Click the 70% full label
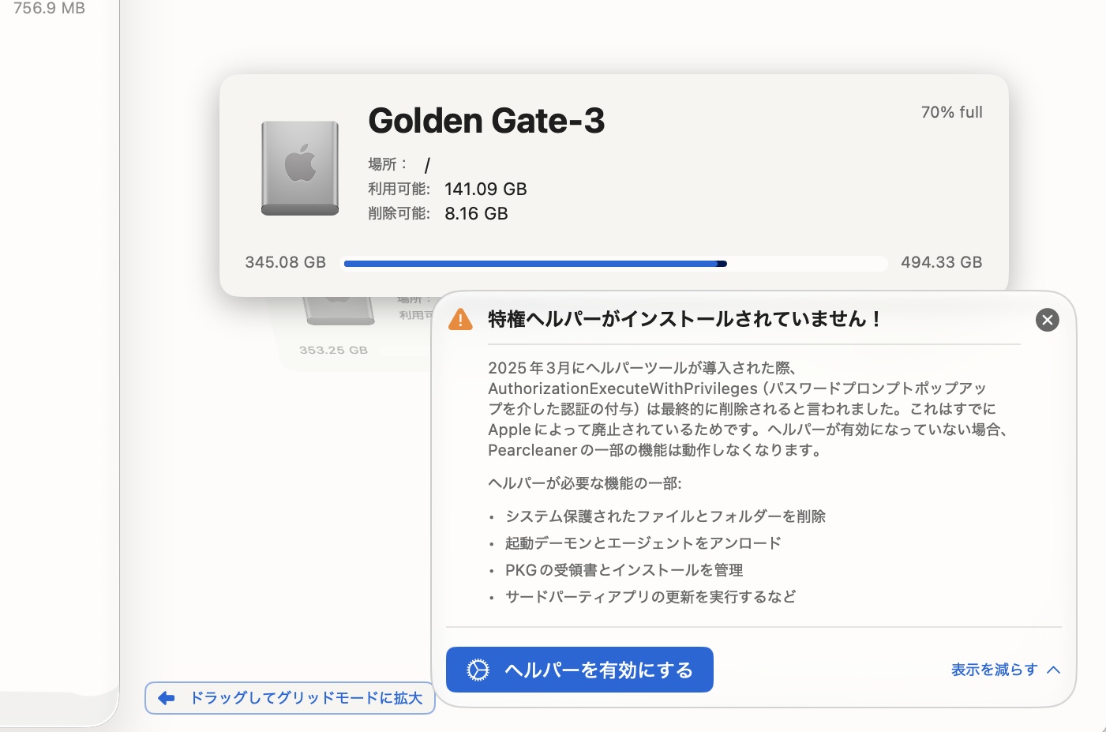This screenshot has height=732, width=1106. click(951, 112)
